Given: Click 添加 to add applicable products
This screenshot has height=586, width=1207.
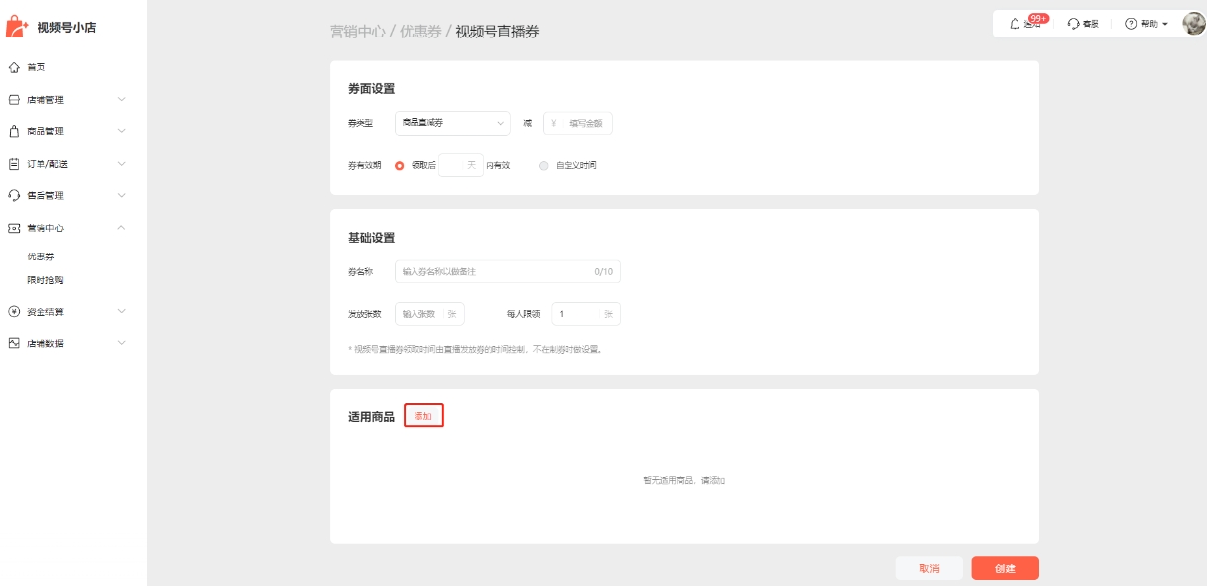Looking at the screenshot, I should [x=423, y=416].
